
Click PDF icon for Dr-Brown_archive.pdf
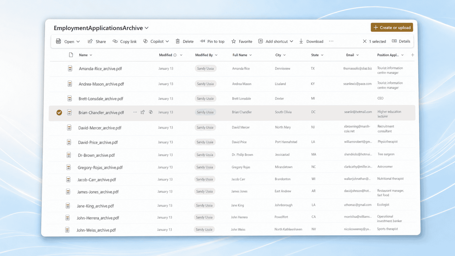69,155
